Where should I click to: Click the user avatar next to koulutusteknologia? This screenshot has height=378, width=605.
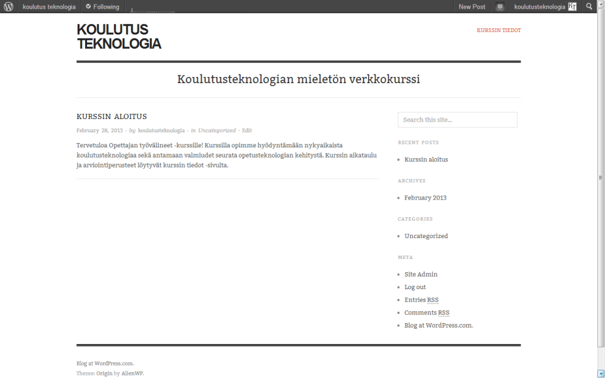click(x=572, y=7)
